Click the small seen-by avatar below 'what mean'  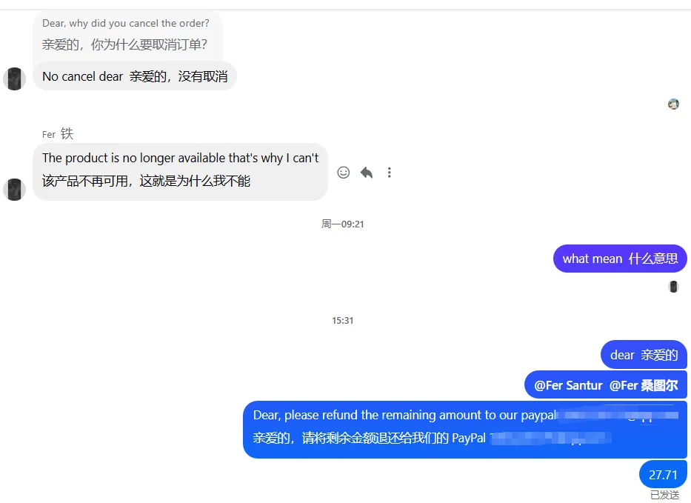[x=673, y=287]
